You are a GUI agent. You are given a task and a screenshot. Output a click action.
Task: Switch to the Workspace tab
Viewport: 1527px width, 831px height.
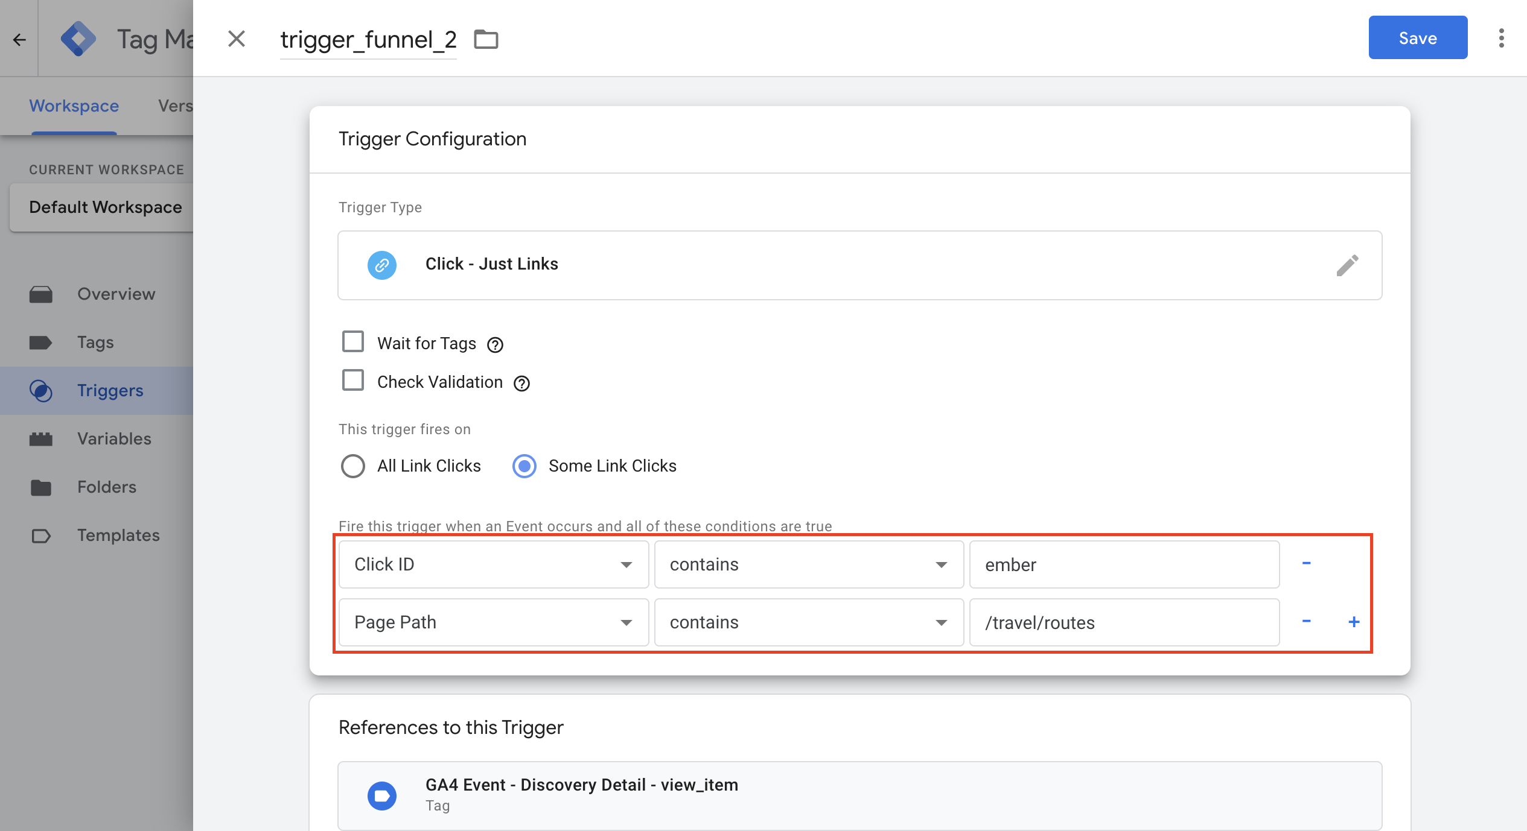pyautogui.click(x=74, y=106)
